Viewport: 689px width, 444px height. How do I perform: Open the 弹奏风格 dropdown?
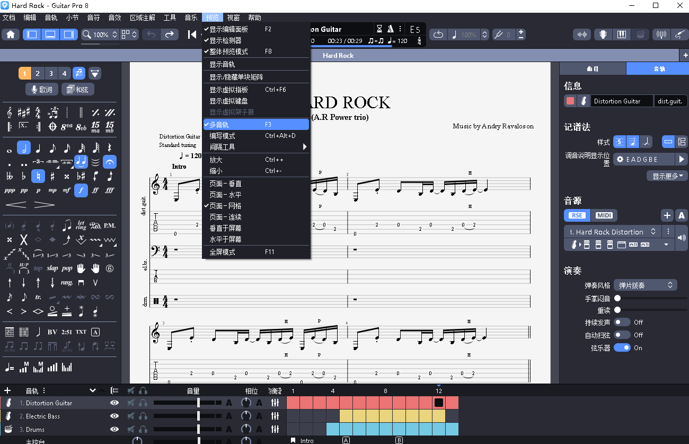pyautogui.click(x=646, y=285)
